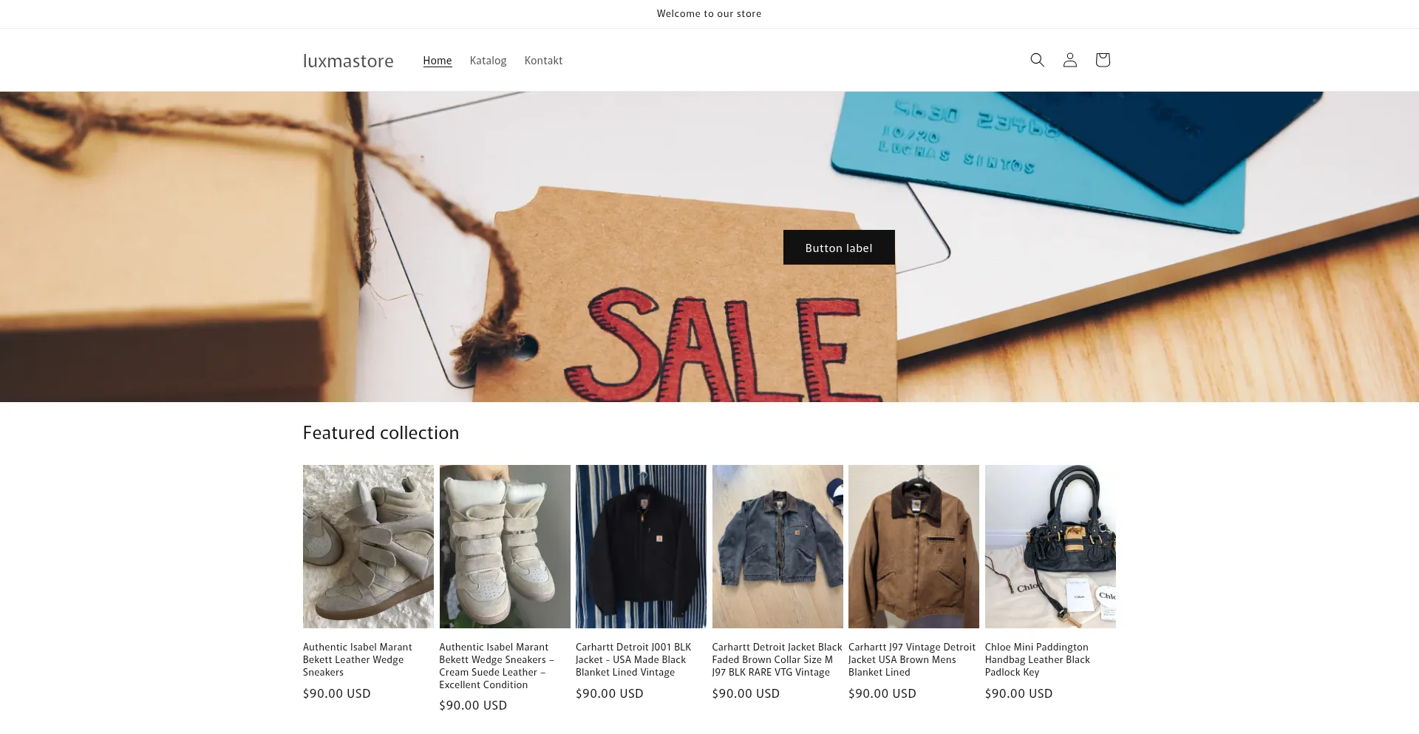
Task: Open Isabel Marant Leather Wedge Sneakers image
Action: 368,546
